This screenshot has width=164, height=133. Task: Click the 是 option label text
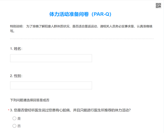tap(19, 119)
